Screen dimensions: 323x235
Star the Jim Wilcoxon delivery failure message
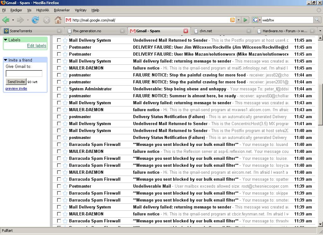65,47
